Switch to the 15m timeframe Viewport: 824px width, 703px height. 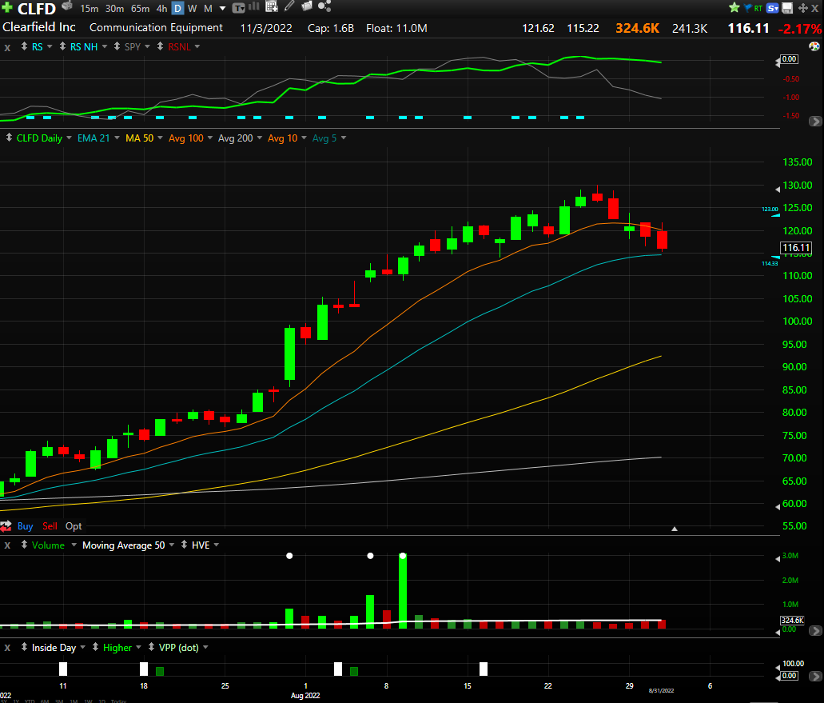(x=89, y=9)
